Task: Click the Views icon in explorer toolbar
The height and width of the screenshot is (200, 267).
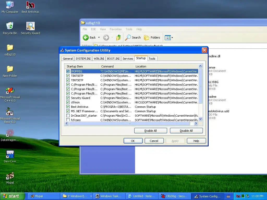Action: (168, 37)
